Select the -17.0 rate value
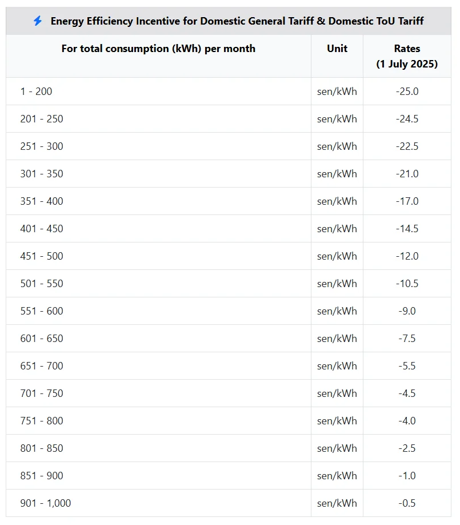The image size is (460, 525). pyautogui.click(x=407, y=201)
